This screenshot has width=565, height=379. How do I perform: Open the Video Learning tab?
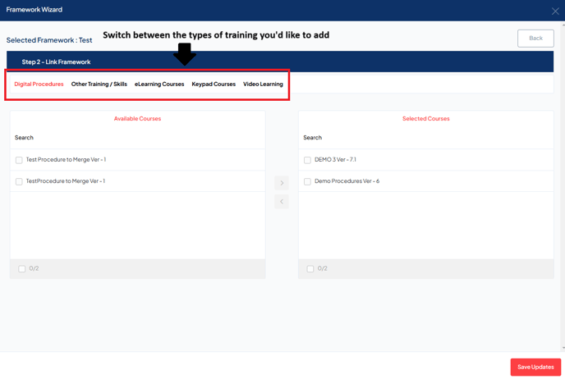[x=263, y=84]
